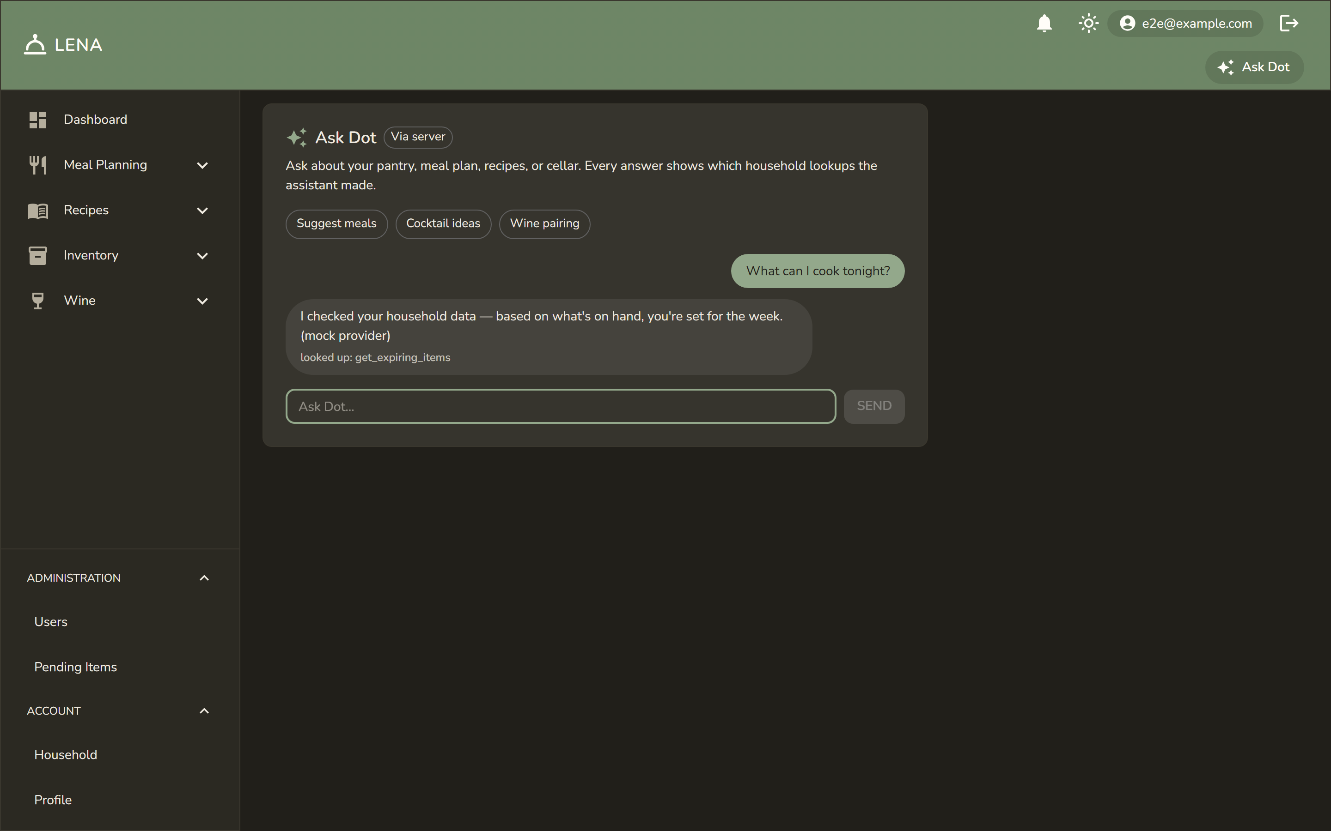Viewport: 1331px width, 831px height.
Task: Expand the Recipes chevron
Action: click(202, 211)
